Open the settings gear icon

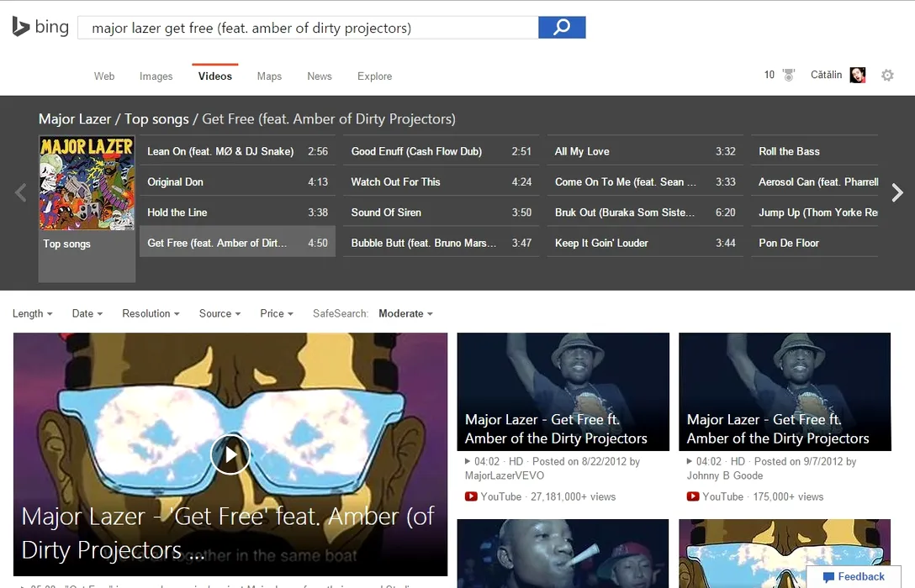pyautogui.click(x=887, y=76)
